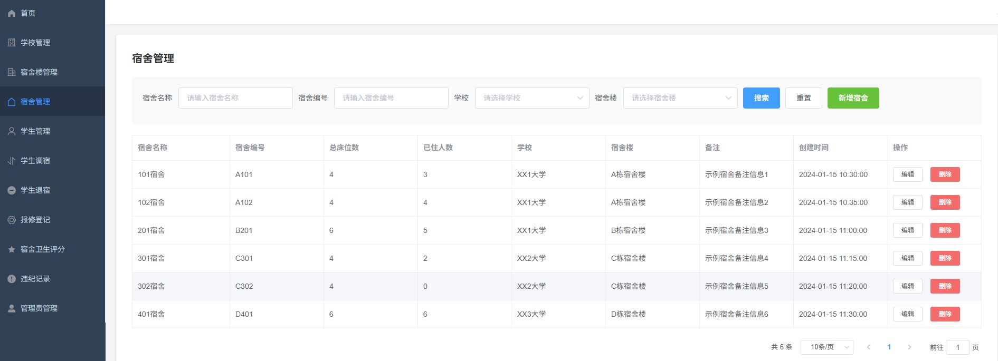Click the home icon in sidebar

12,13
